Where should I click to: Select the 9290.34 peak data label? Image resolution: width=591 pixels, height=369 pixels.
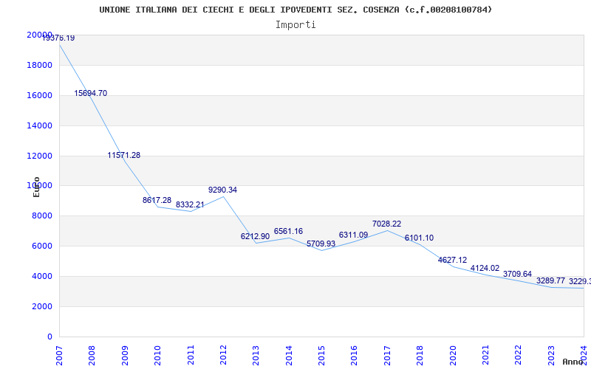[x=222, y=190]
